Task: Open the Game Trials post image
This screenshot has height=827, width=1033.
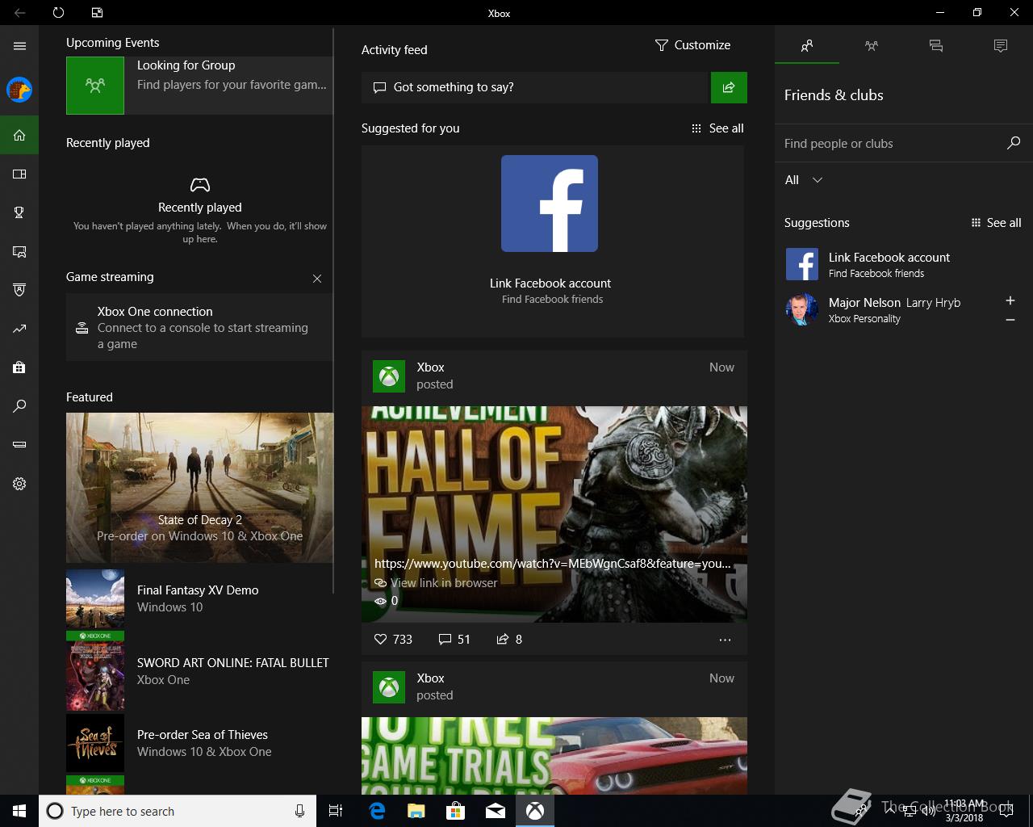Action: 554,756
